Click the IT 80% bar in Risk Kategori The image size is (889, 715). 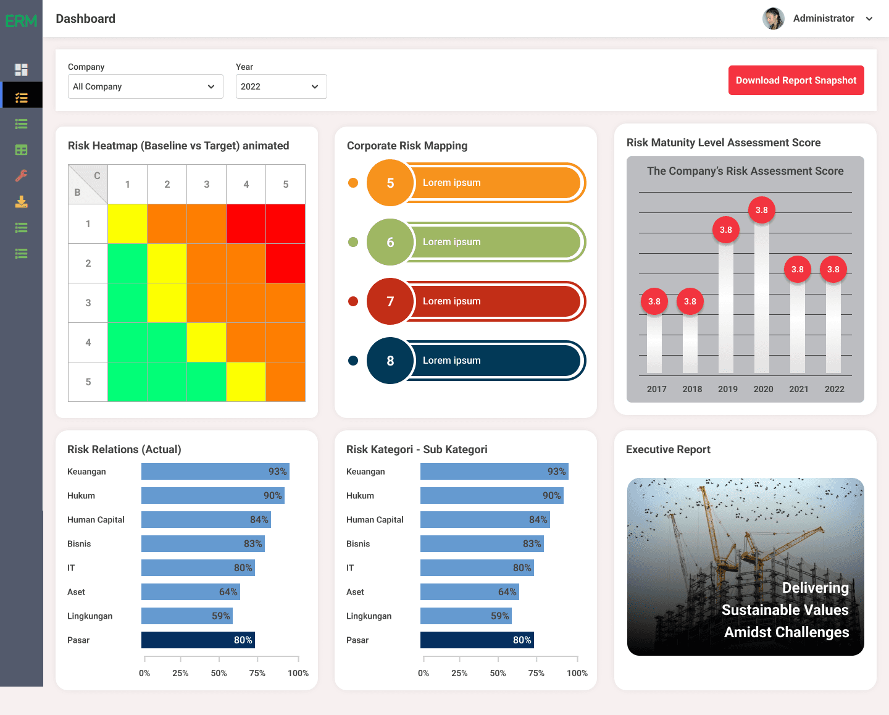(x=477, y=568)
